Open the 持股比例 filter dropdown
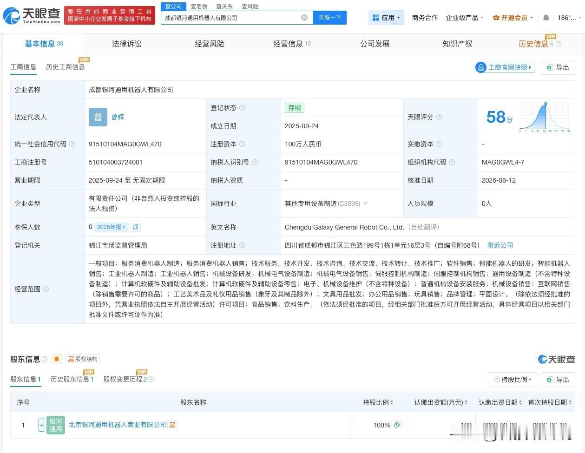Image resolution: width=585 pixels, height=453 pixels. click(x=513, y=380)
